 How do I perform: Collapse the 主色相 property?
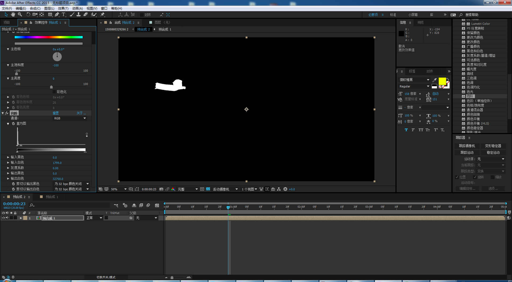click(x=8, y=49)
